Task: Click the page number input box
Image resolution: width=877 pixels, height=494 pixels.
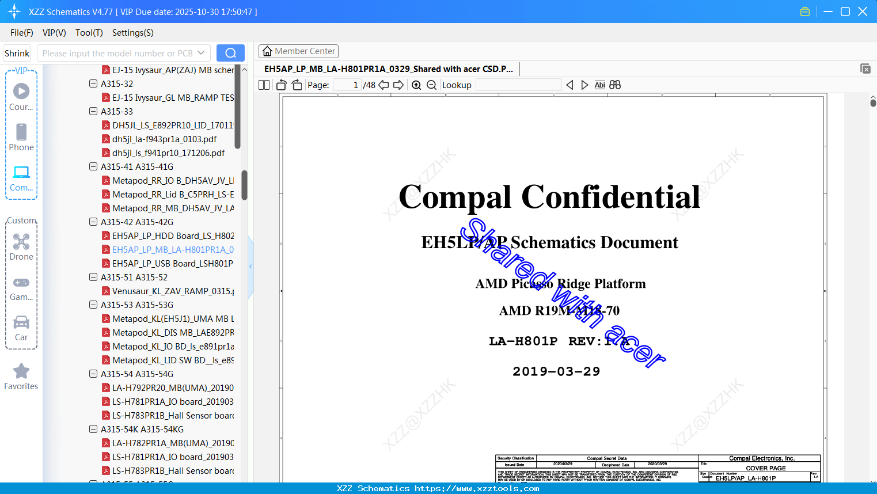Action: coord(347,85)
